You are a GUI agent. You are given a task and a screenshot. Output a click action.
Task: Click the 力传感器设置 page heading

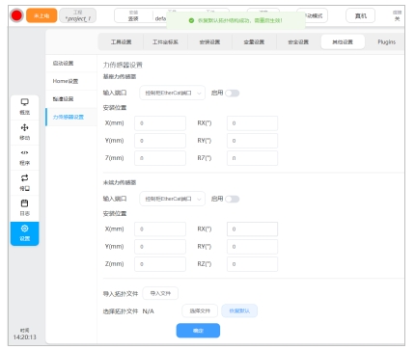click(123, 65)
